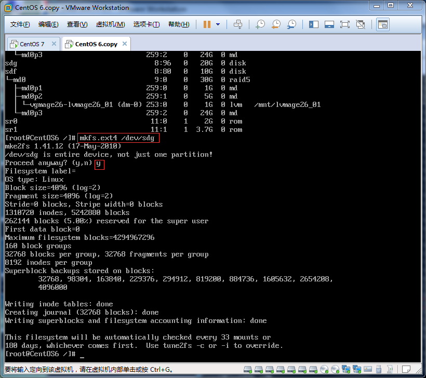Pause the virtual machine with the orange button

click(207, 24)
